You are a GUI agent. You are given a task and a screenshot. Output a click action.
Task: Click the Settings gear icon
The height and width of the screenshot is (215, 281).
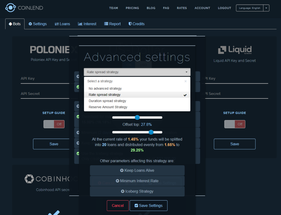[30, 24]
